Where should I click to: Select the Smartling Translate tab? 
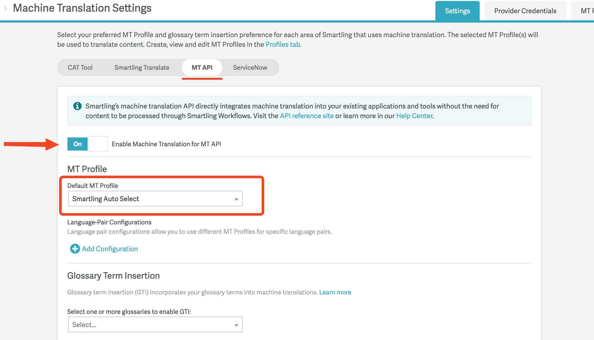tap(141, 67)
